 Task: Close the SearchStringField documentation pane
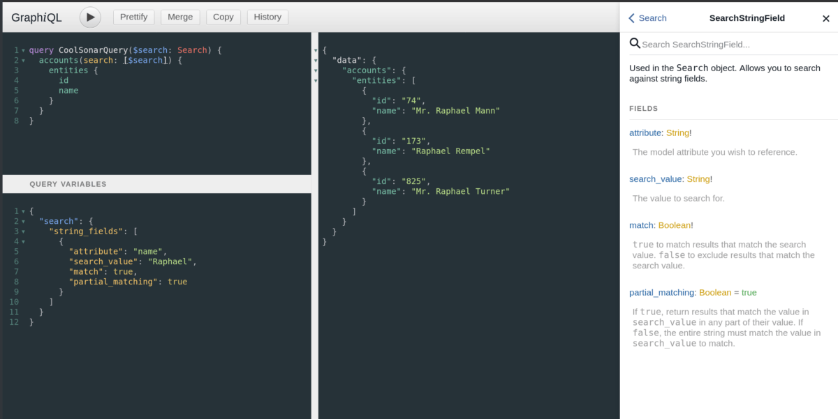tap(826, 18)
